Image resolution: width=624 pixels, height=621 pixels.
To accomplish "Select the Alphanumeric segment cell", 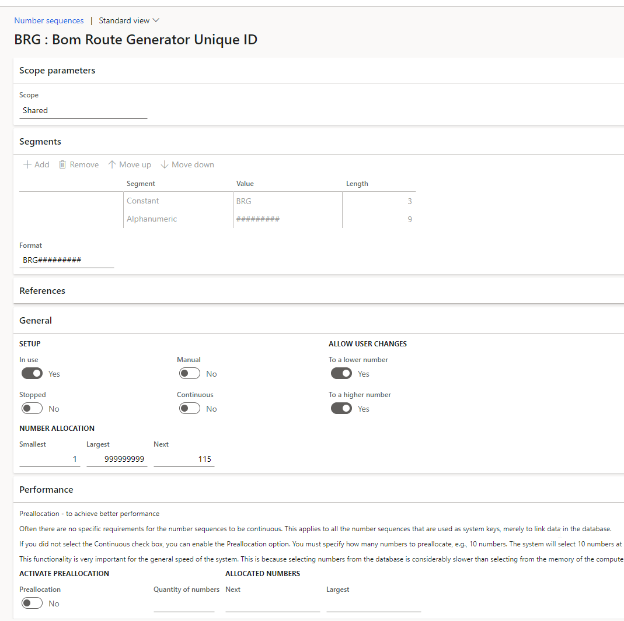I will click(178, 219).
